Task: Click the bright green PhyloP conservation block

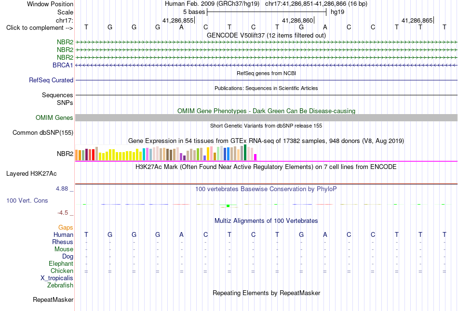Action: 228,206
